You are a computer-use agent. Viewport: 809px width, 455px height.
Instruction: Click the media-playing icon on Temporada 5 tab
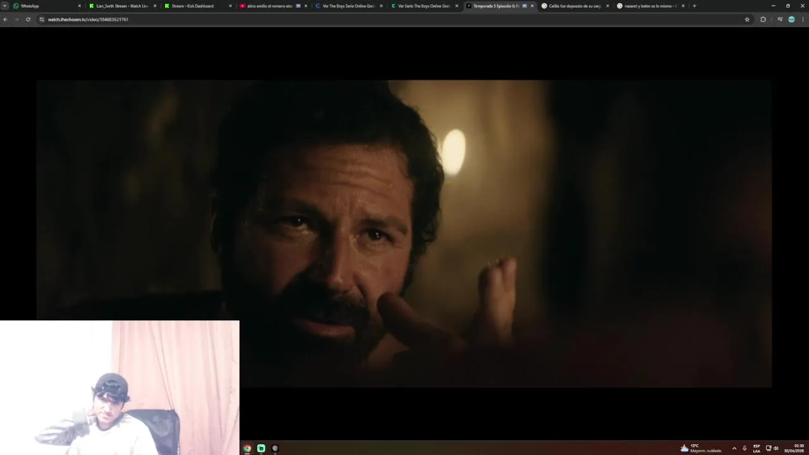click(525, 6)
